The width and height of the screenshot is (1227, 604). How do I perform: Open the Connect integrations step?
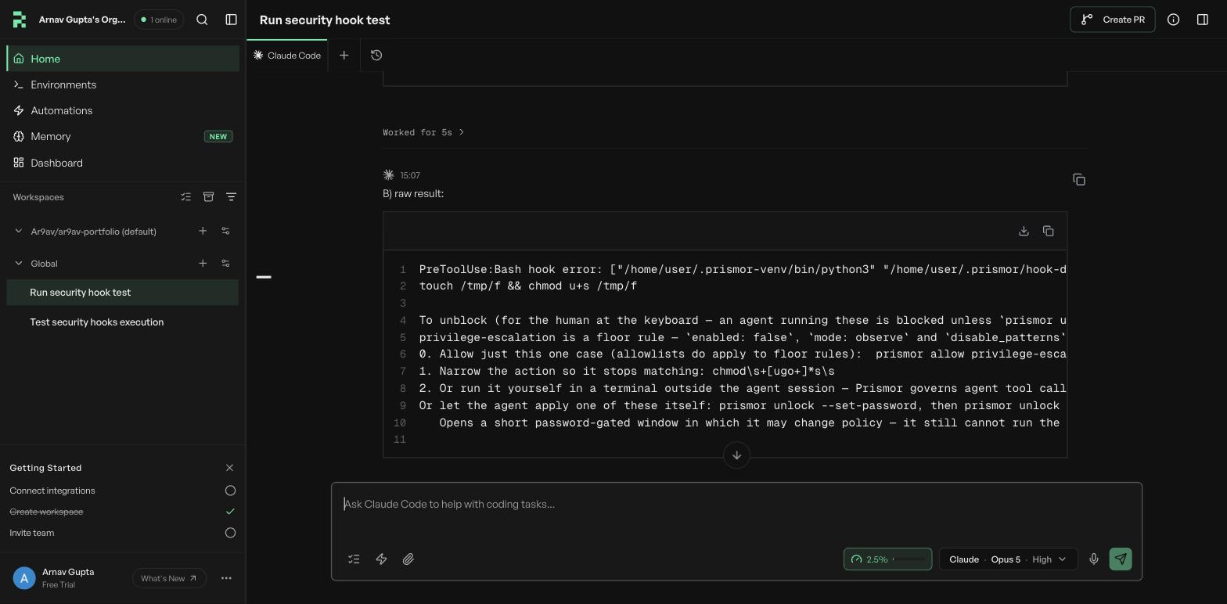pyautogui.click(x=52, y=491)
